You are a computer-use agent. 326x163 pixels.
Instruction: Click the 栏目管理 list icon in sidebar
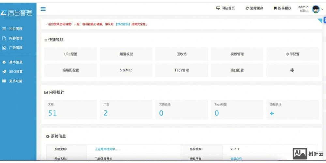[4, 29]
